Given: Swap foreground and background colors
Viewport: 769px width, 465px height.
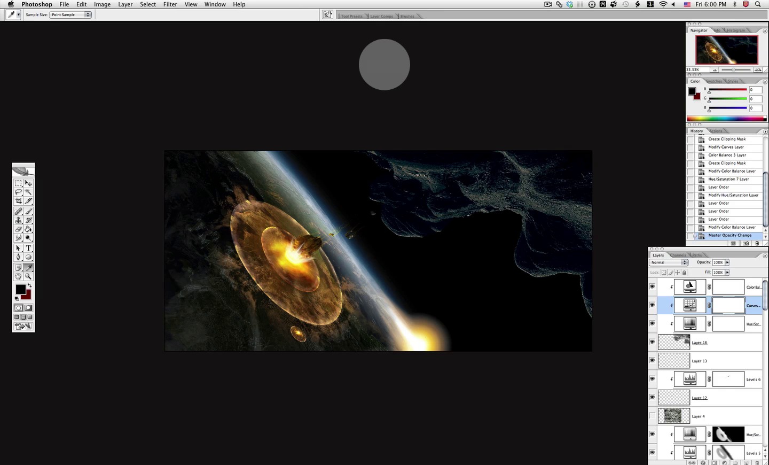Looking at the screenshot, I should (29, 285).
